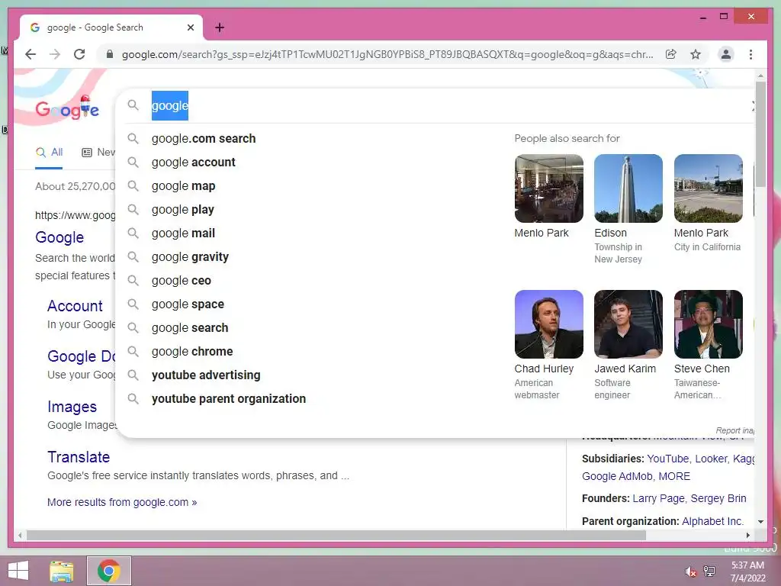Click the Google doodle logo
This screenshot has height=586, width=781.
click(67, 108)
